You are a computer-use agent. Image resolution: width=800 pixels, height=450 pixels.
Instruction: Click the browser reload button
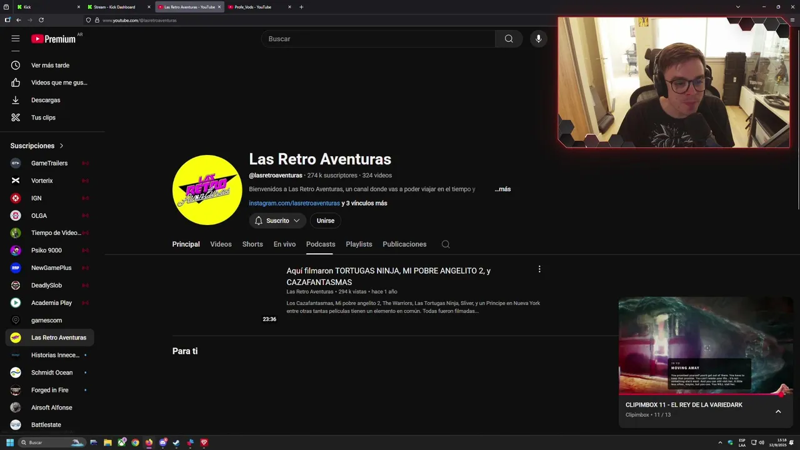pyautogui.click(x=41, y=20)
